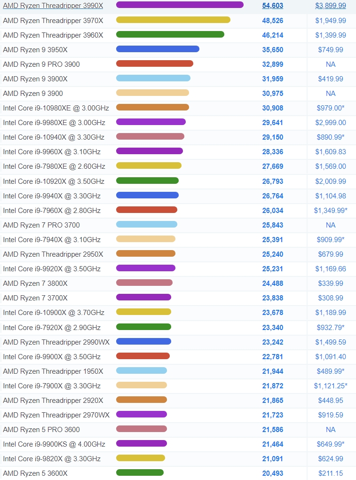Screen dimensions: 356x480
Task: Open the $1,169.66 price link
Action: coord(331,269)
